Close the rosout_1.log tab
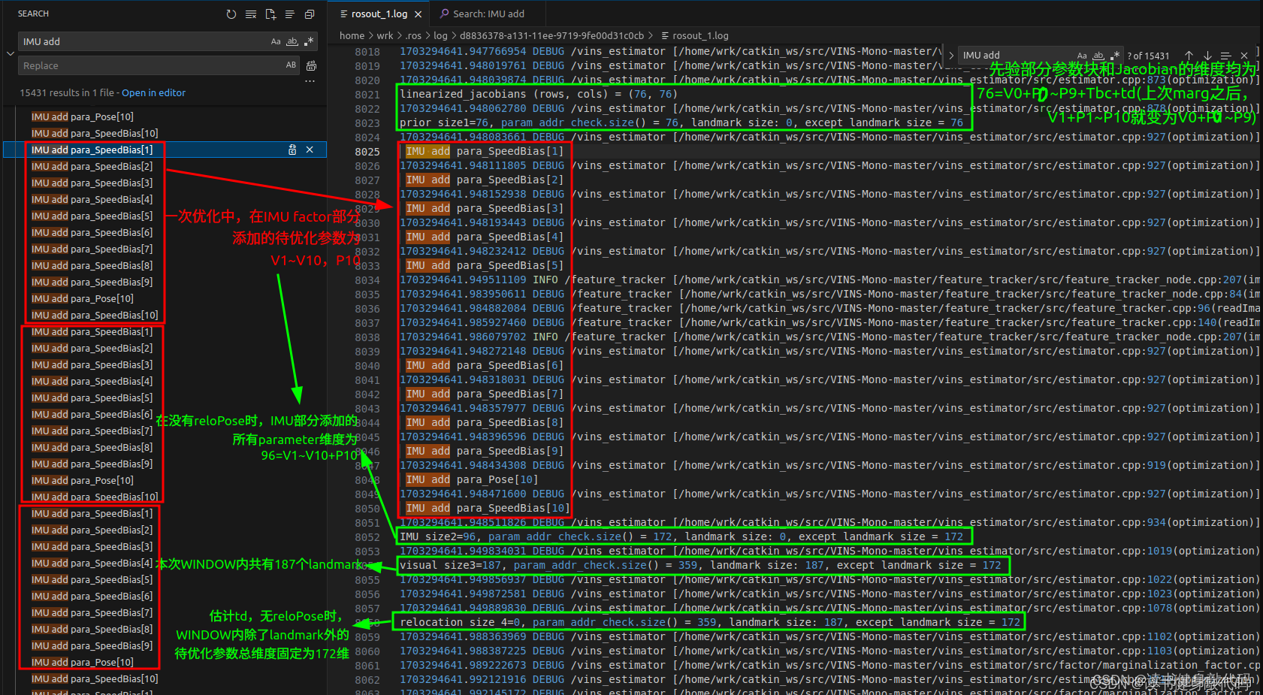This screenshot has width=1263, height=695. tap(418, 14)
